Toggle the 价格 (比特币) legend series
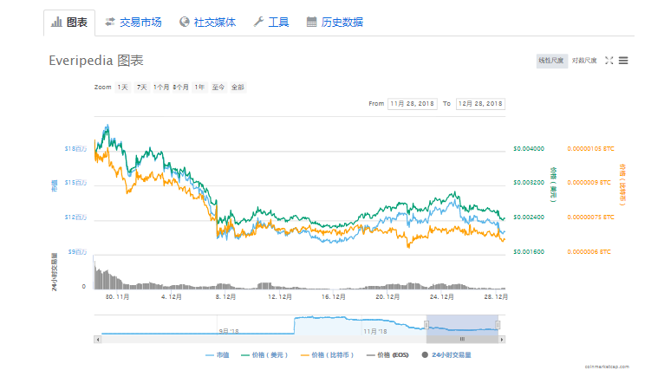The height and width of the screenshot is (383, 651). (x=327, y=354)
